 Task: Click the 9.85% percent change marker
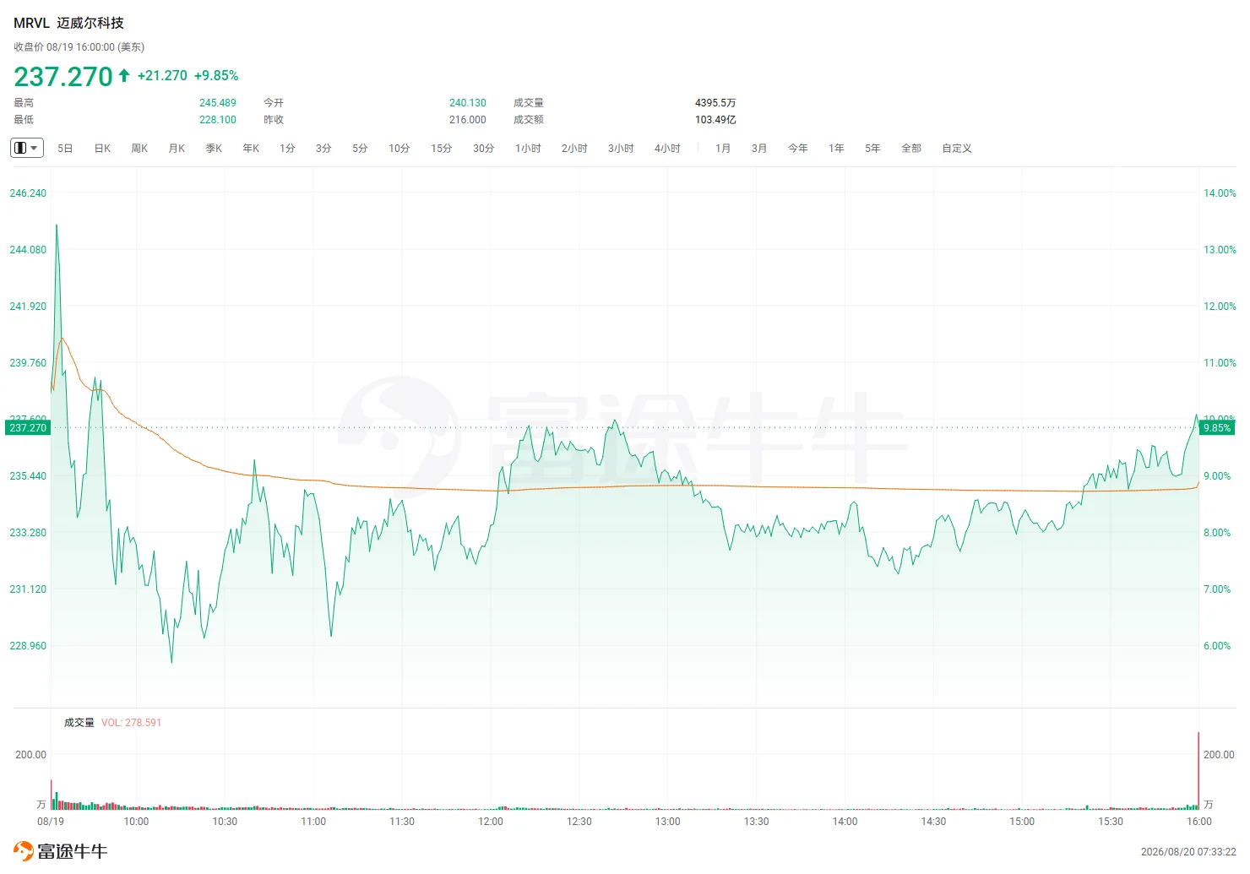coord(1217,428)
